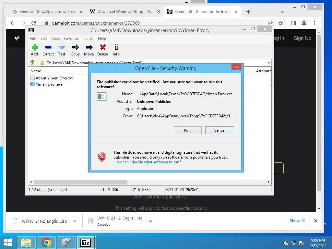
Task: Click Show all downloads
Action: click(297, 221)
